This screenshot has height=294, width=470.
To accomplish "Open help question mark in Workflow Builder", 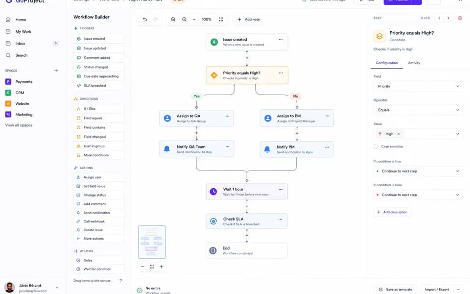I will 120,281.
